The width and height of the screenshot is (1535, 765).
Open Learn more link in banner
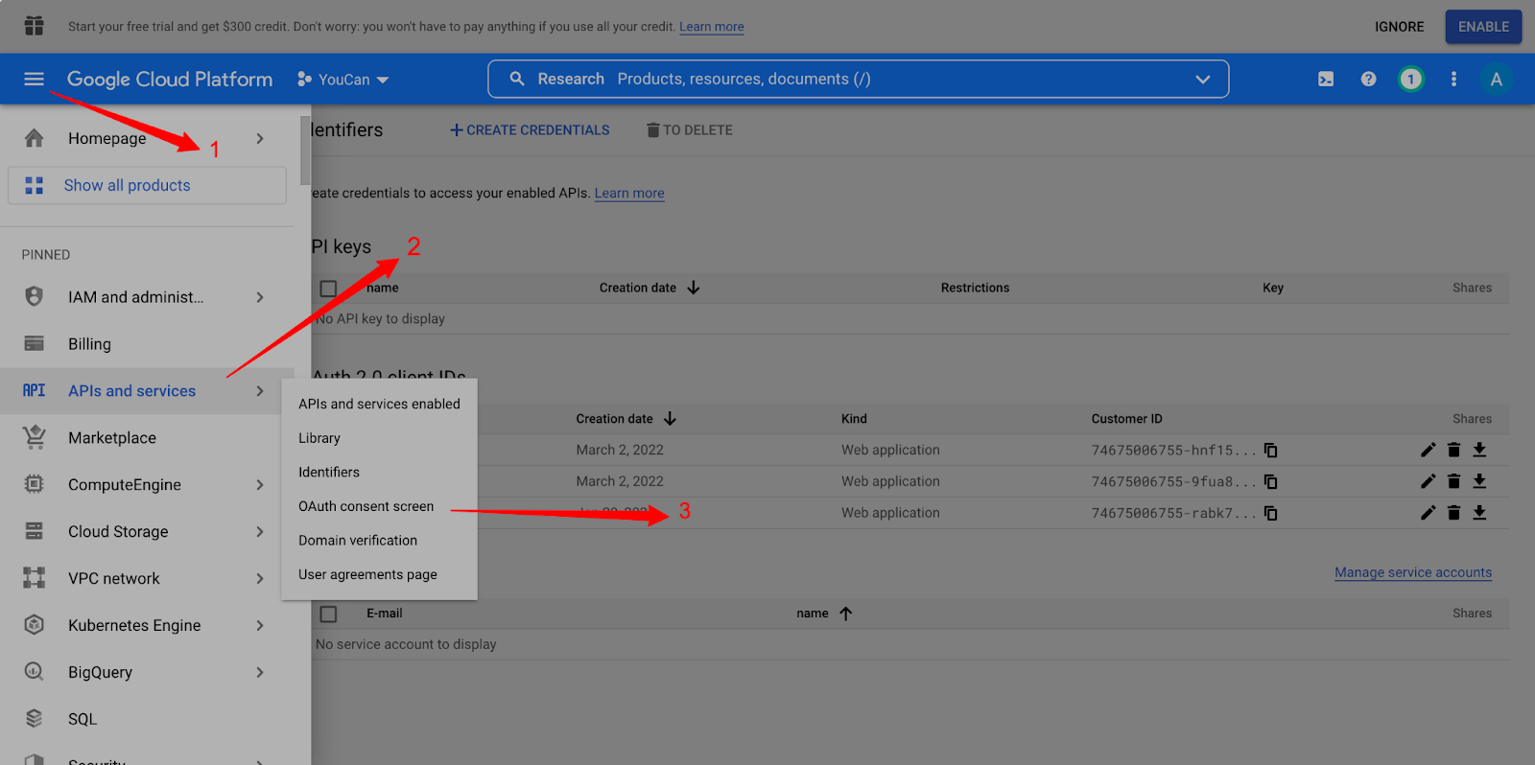pos(712,27)
